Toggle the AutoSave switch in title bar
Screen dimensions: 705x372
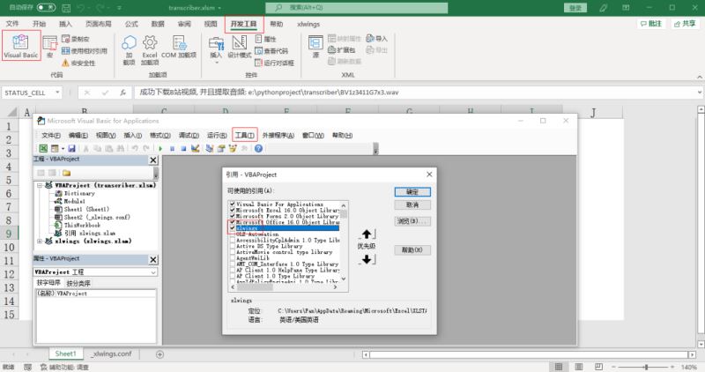46,7
